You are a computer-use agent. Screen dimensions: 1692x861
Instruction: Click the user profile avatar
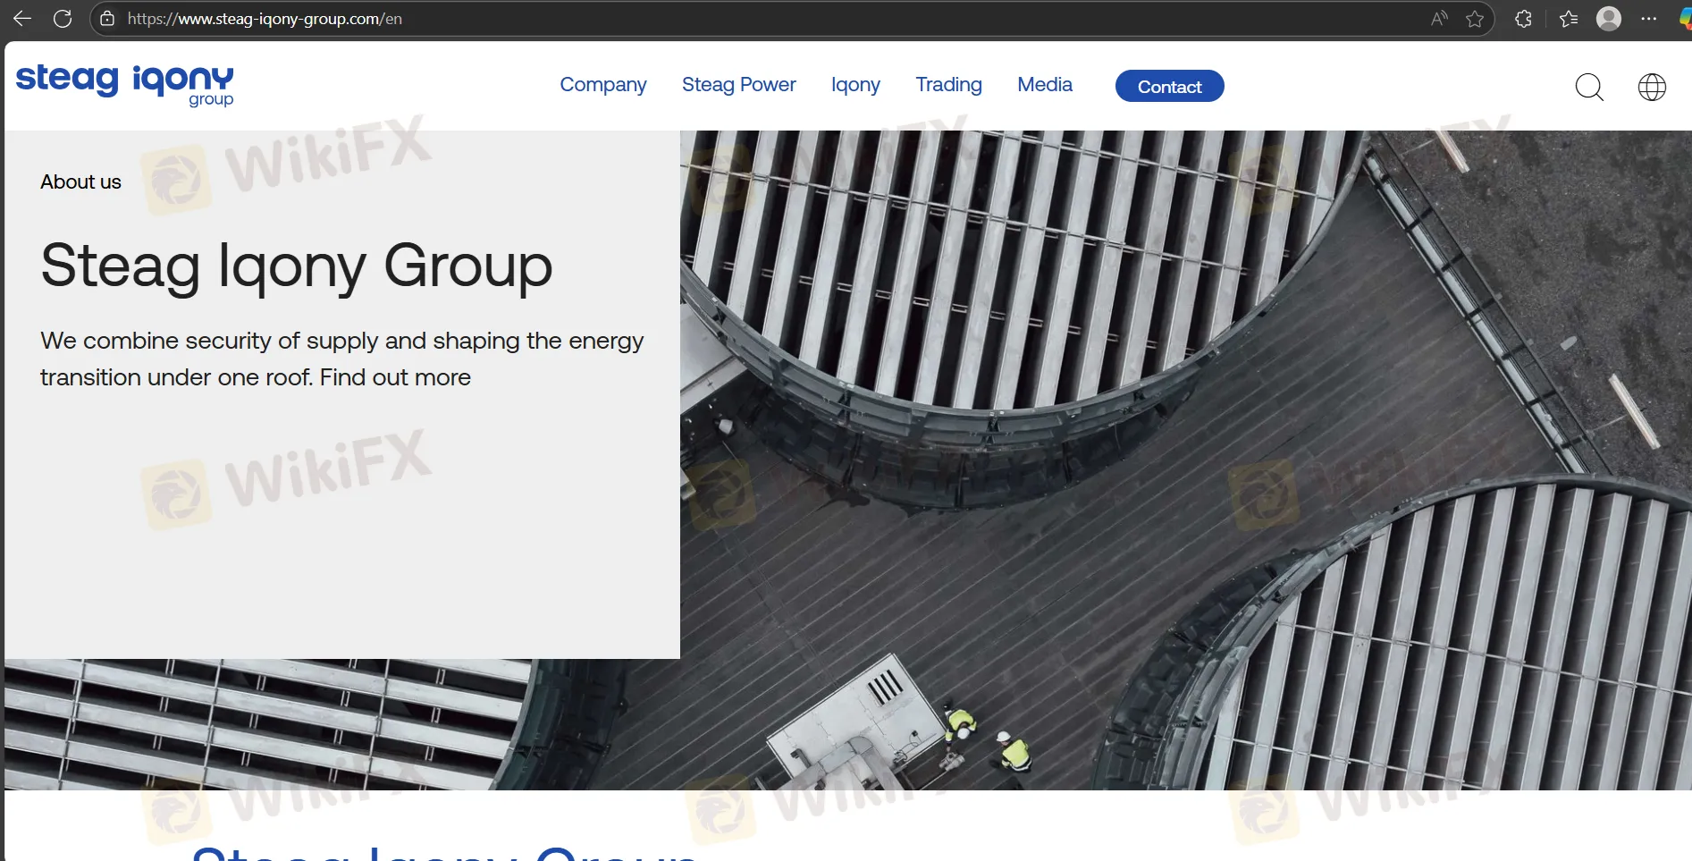[1609, 19]
